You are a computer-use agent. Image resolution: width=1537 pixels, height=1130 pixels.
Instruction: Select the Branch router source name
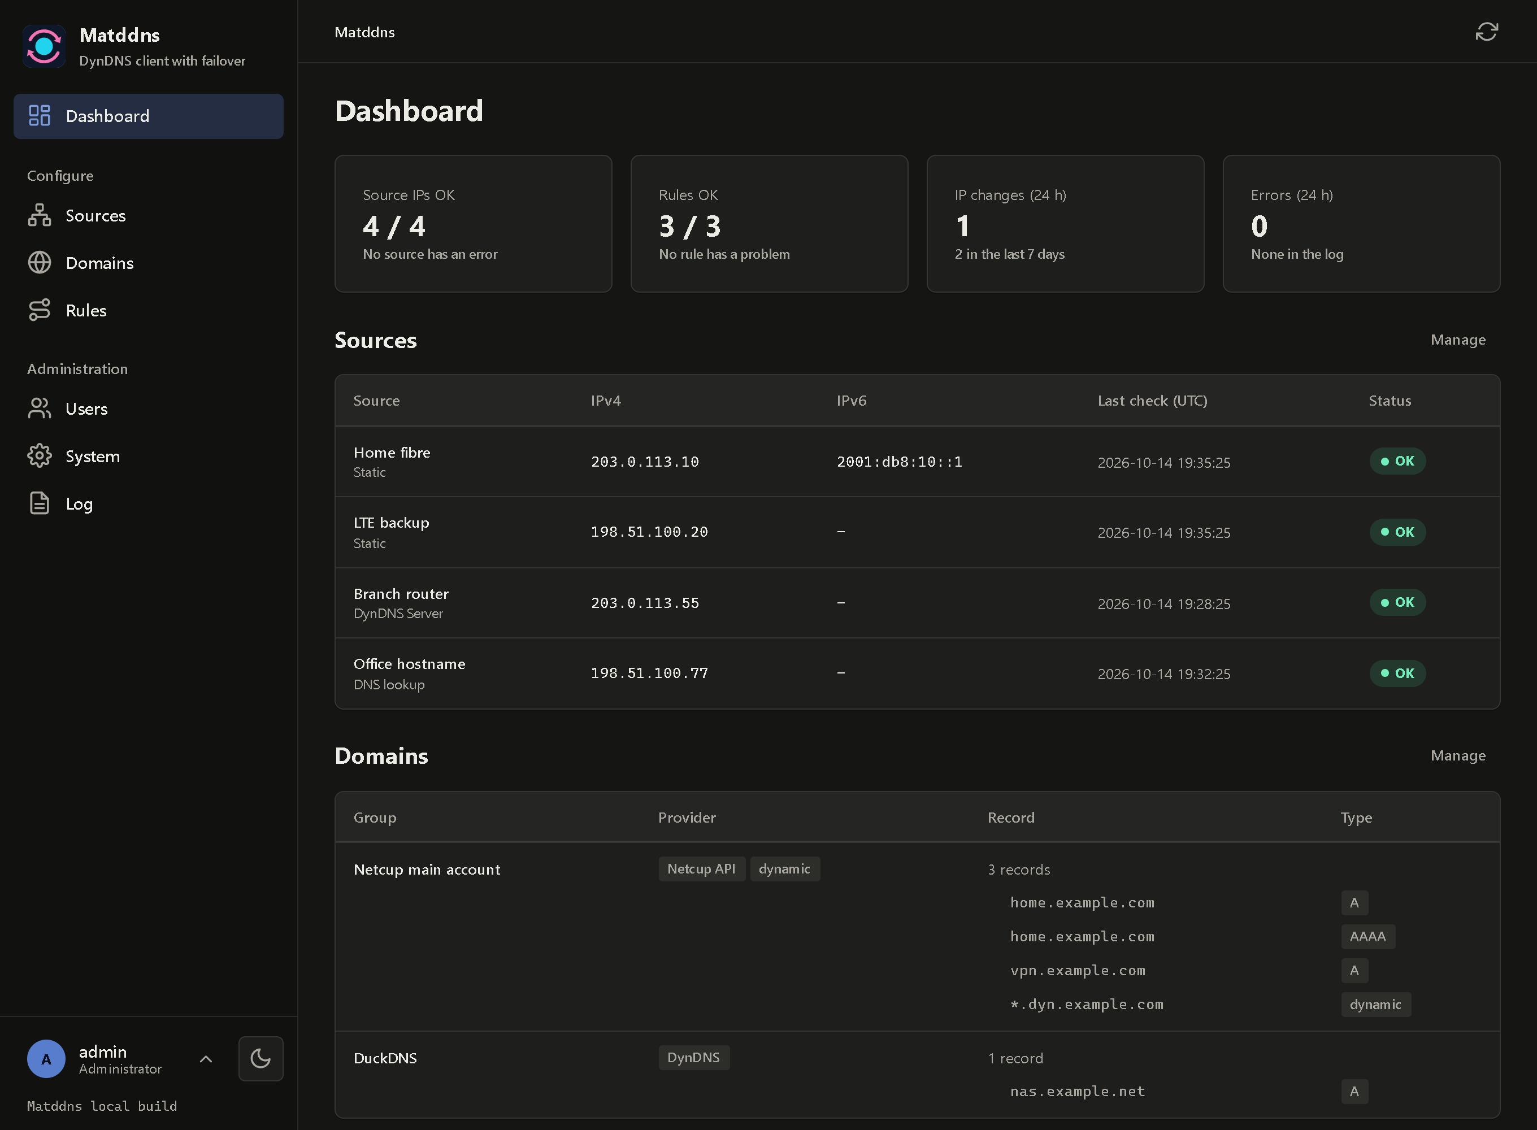click(x=401, y=594)
